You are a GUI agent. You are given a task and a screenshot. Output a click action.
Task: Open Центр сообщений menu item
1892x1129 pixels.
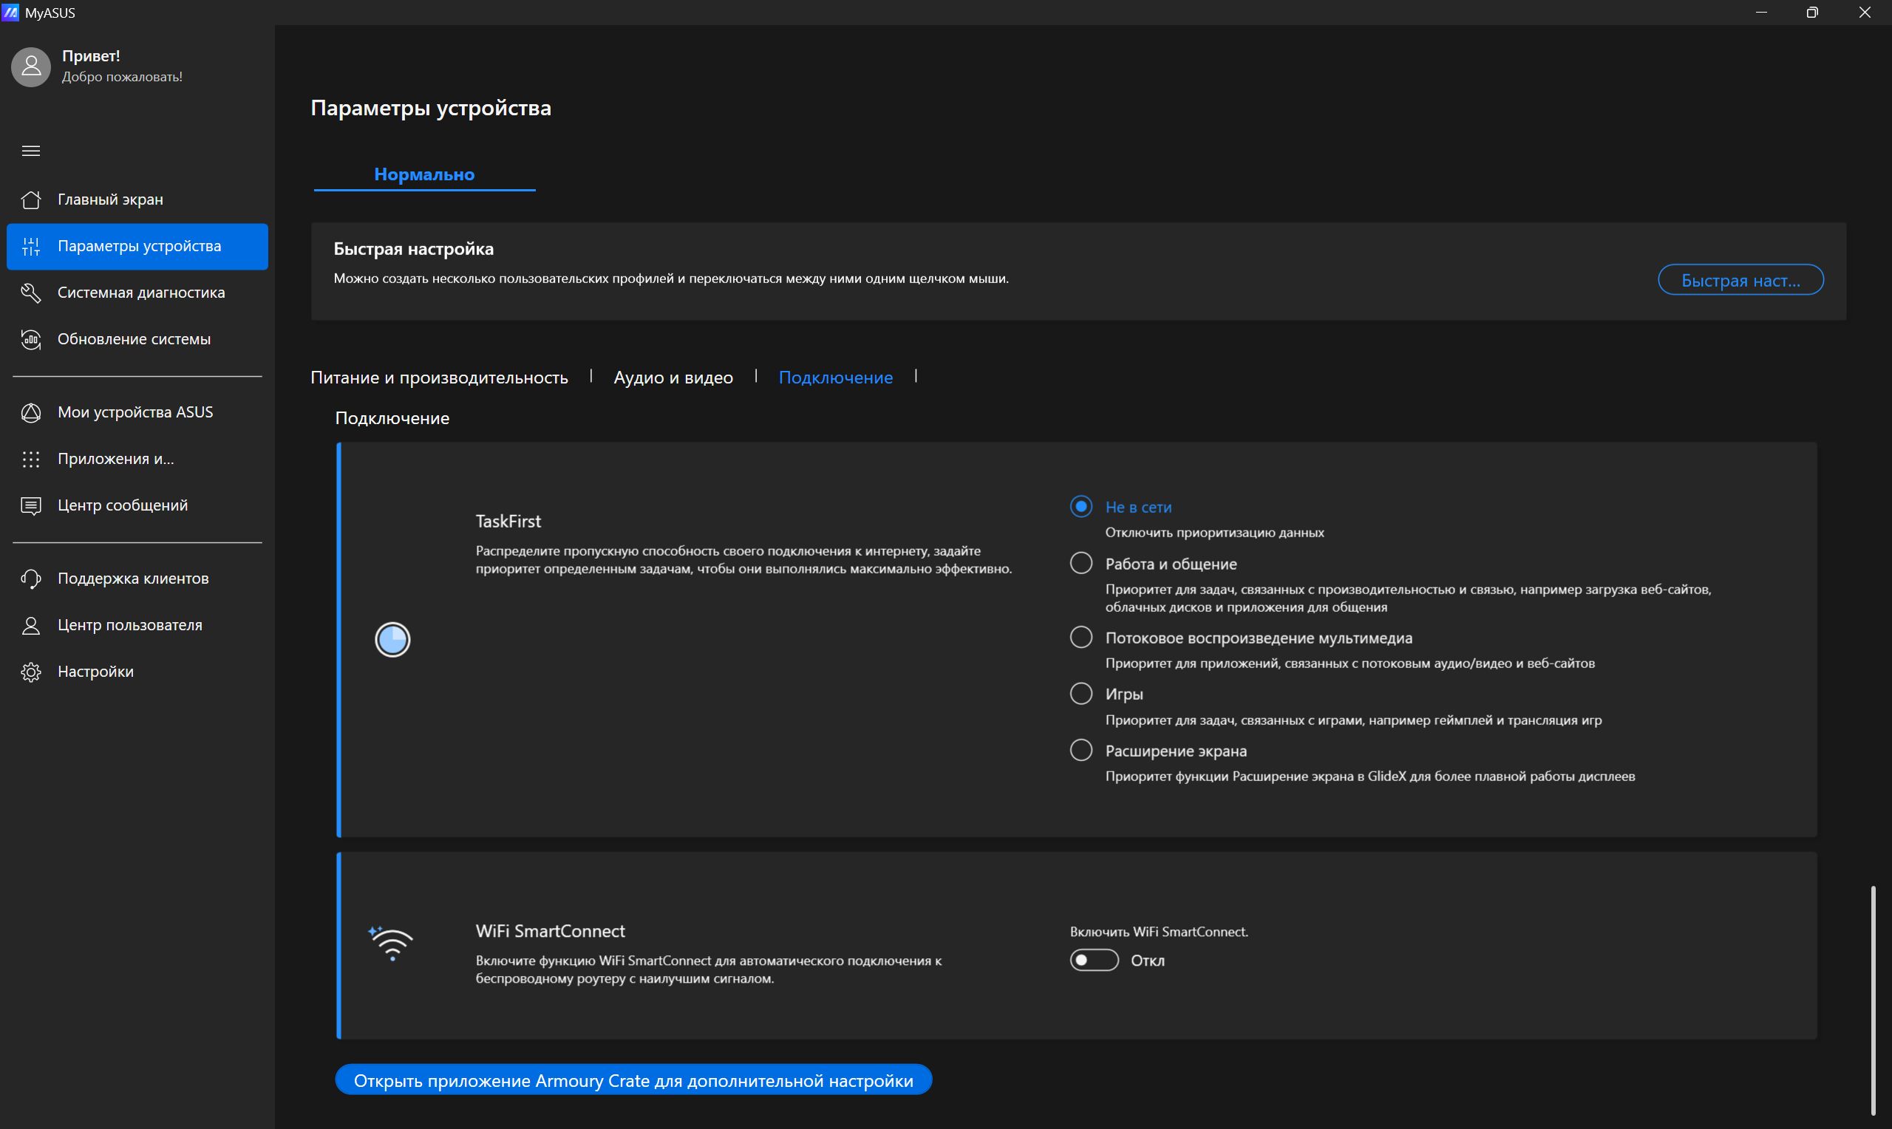click(x=137, y=506)
